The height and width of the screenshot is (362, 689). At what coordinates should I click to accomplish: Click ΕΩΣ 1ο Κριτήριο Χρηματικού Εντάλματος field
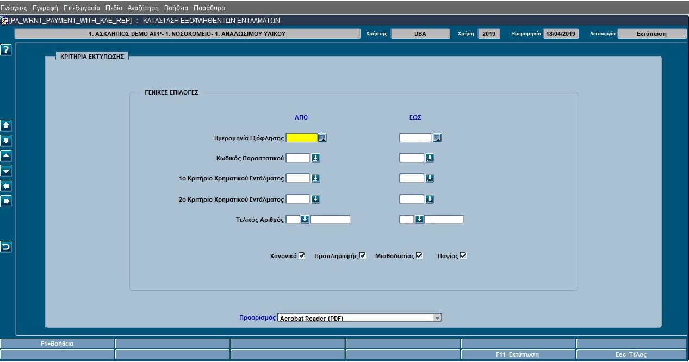point(412,178)
